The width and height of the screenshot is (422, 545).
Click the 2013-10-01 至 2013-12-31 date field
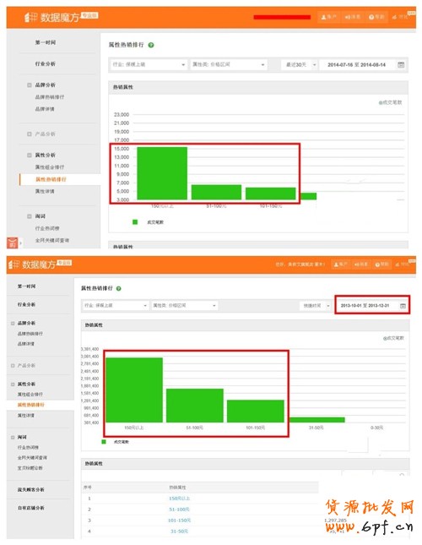click(x=365, y=306)
